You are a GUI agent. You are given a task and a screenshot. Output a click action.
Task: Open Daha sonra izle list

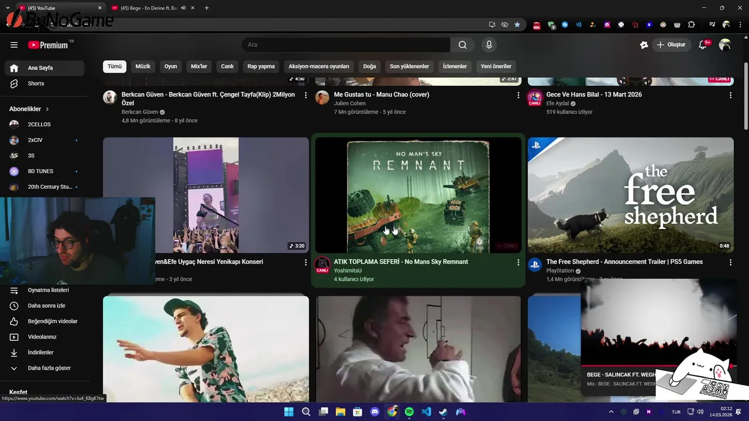coord(44,306)
